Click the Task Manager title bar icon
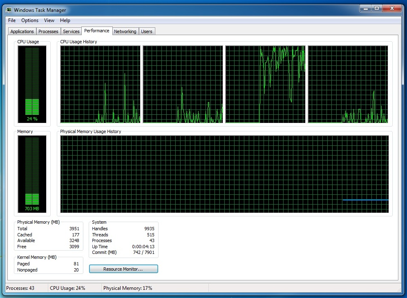407x298 pixels. 9,10
